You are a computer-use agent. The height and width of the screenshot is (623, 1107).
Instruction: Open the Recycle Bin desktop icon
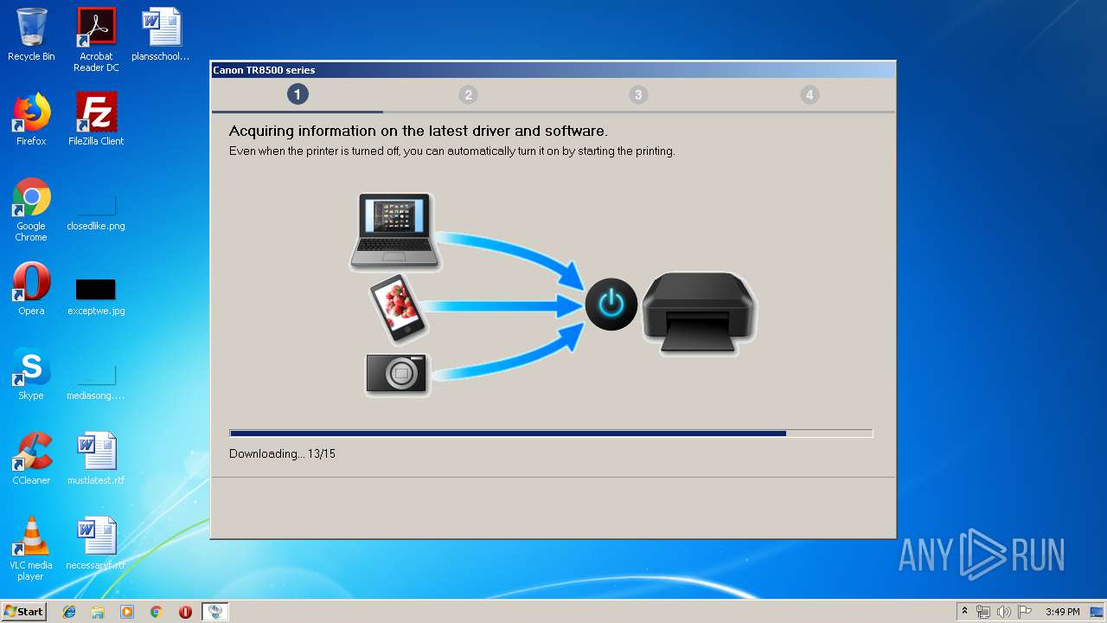31,35
